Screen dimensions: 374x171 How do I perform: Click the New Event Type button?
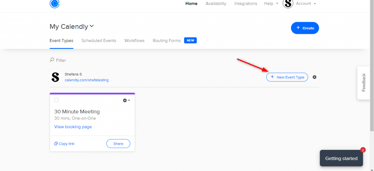(x=287, y=77)
